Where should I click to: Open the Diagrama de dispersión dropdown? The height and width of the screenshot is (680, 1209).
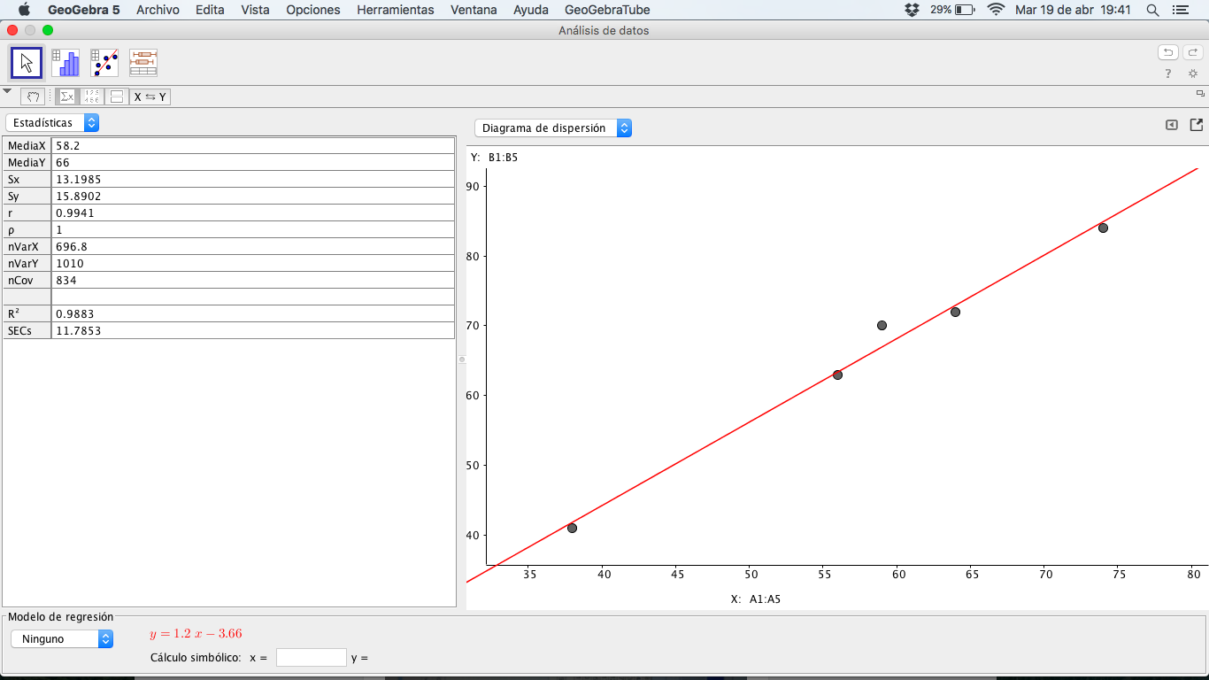553,128
